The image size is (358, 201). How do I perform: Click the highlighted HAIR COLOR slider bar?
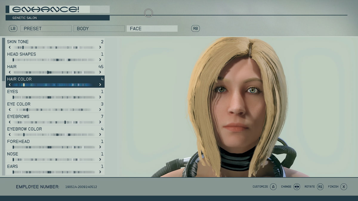[x=55, y=85]
